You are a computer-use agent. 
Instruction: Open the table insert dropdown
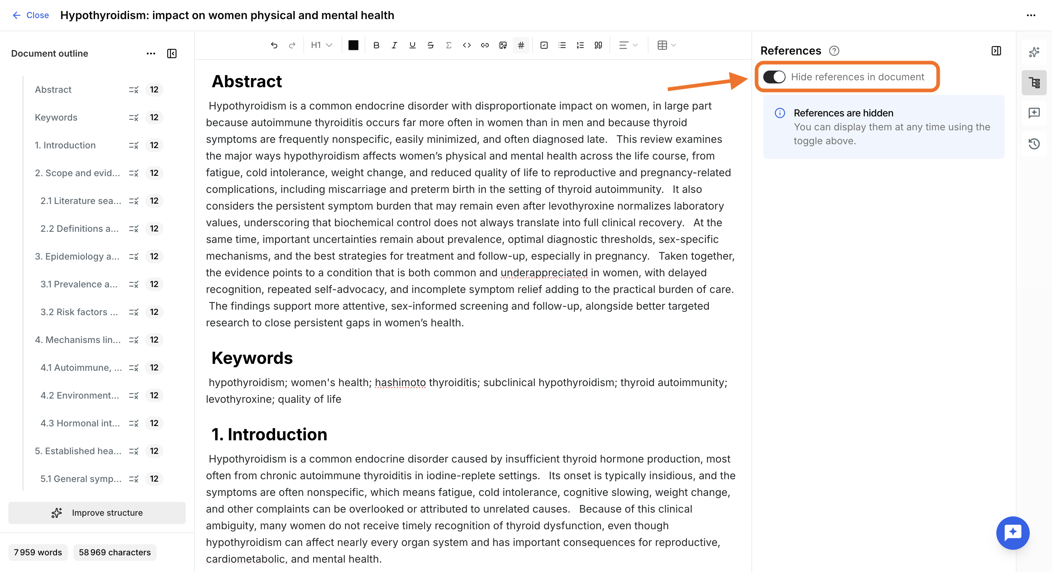tap(667, 45)
